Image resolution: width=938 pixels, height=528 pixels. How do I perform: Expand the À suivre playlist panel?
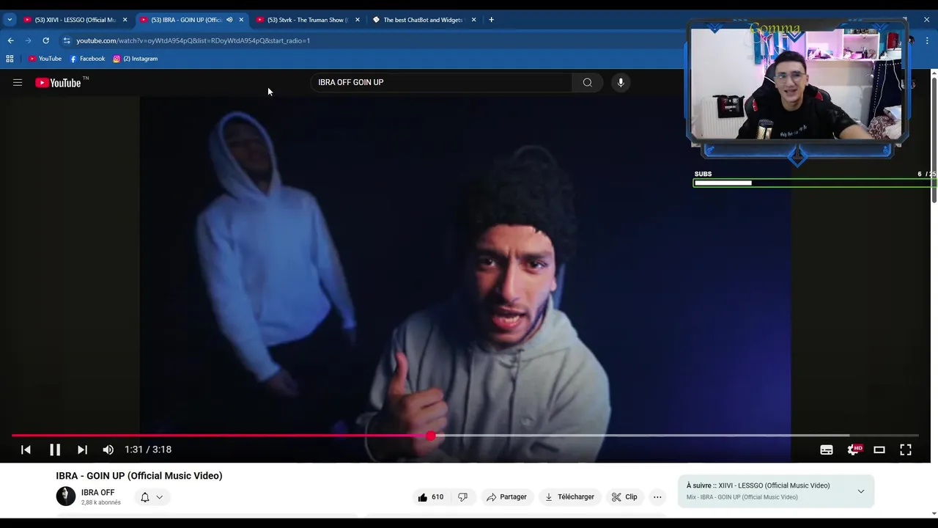pyautogui.click(x=861, y=491)
